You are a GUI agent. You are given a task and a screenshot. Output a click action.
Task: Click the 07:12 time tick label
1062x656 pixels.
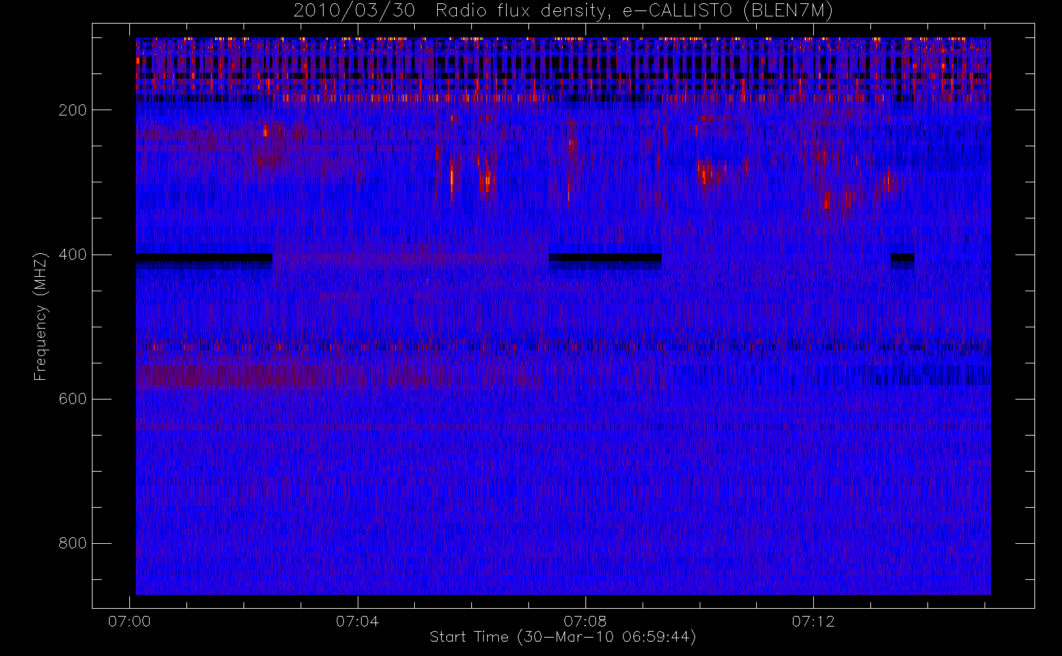point(813,621)
